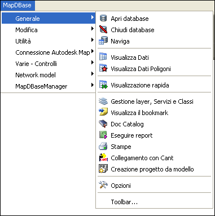215x216 pixels.
Task: Open Connessione Autodesk Map submenu
Action: (x=49, y=52)
